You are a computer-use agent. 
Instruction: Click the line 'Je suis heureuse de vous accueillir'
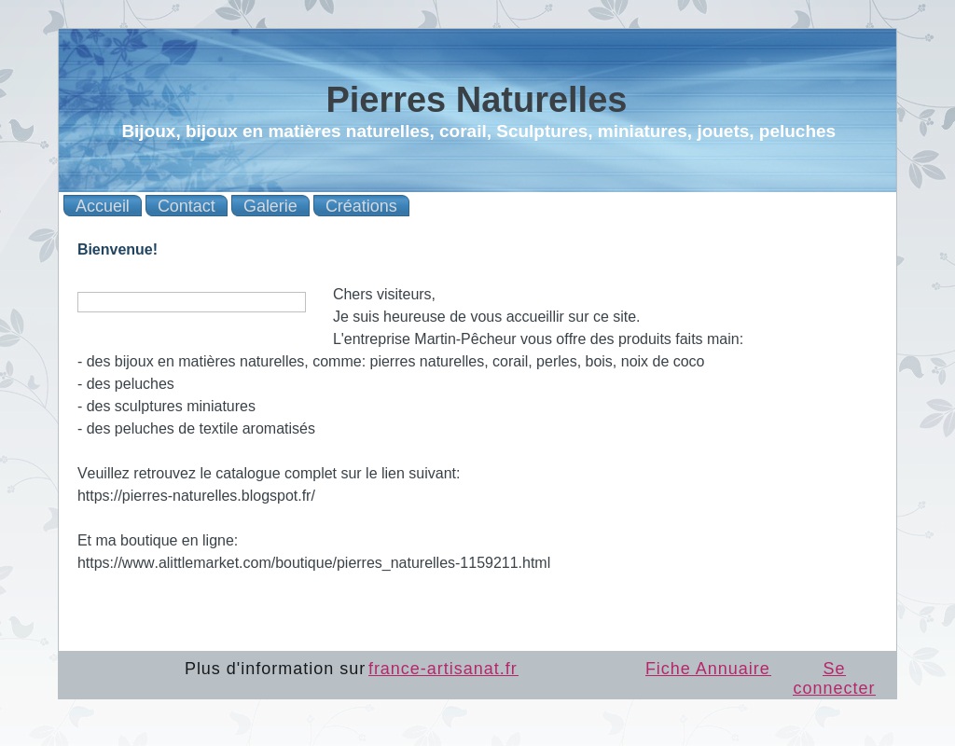click(486, 317)
